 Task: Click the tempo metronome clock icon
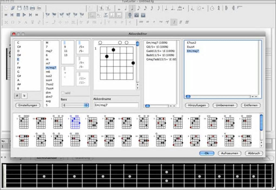click(212, 8)
